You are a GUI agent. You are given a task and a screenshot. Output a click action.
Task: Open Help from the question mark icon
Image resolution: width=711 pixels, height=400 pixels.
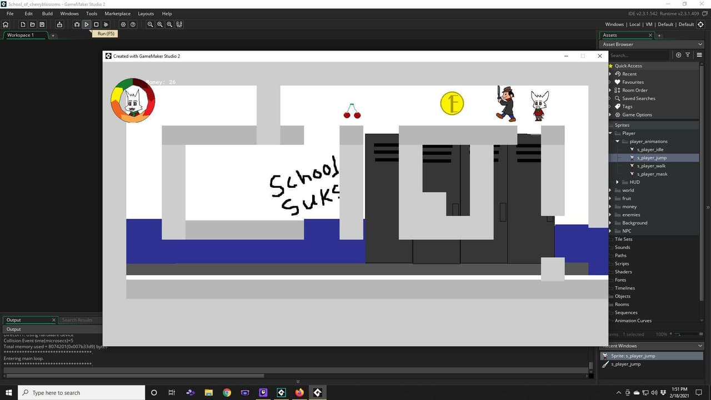click(133, 24)
